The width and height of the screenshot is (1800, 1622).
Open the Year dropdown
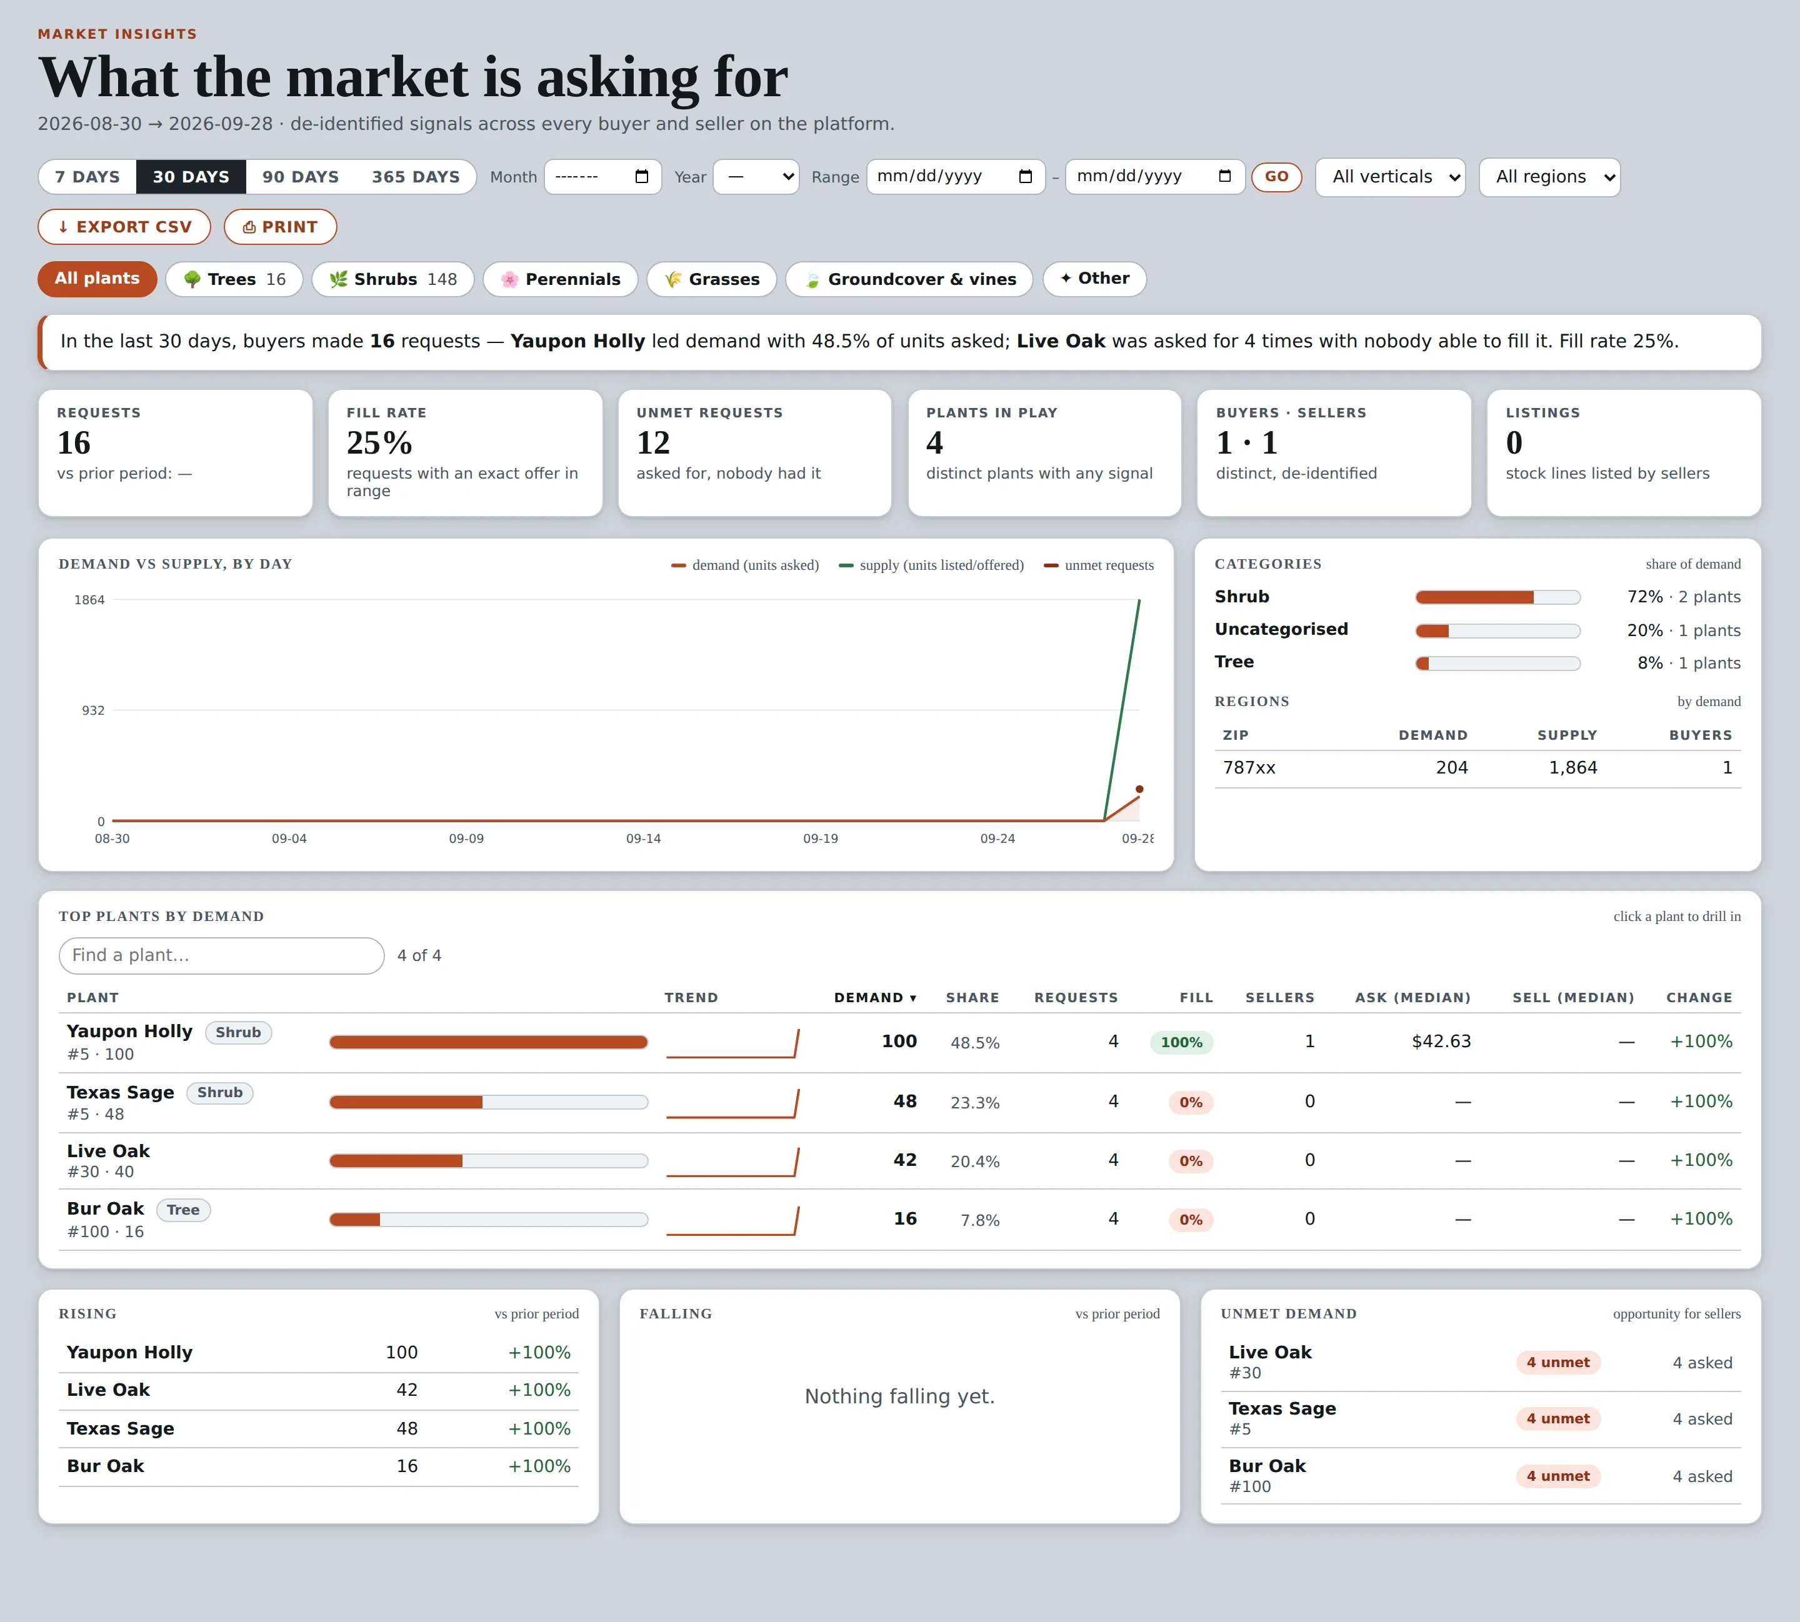click(x=756, y=176)
